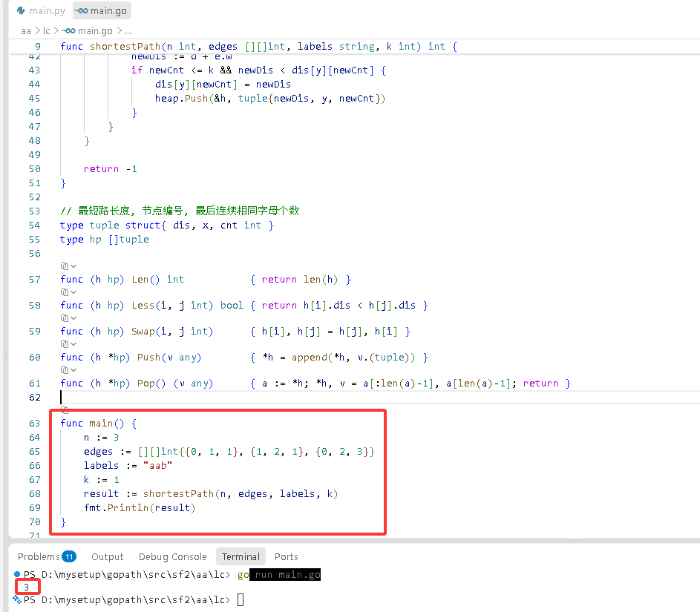Image resolution: width=700 pixels, height=612 pixels.
Task: Click the 'lc' breadcrumb folder
Action: click(x=47, y=30)
